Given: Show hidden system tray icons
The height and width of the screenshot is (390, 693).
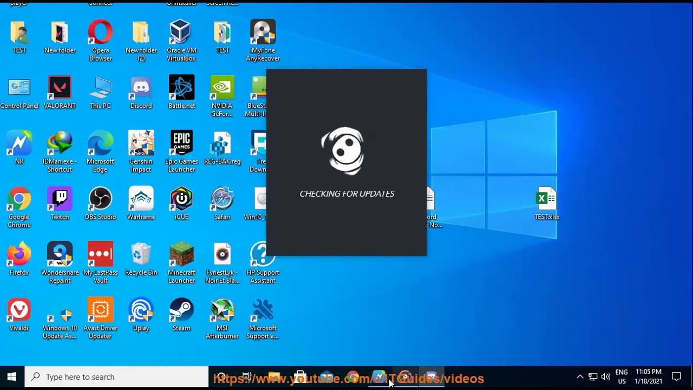Looking at the screenshot, I should pos(580,377).
